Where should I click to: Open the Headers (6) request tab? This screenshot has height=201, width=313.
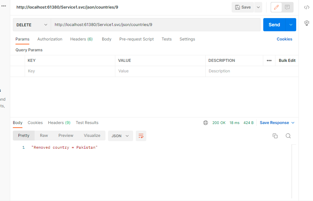pos(81,39)
